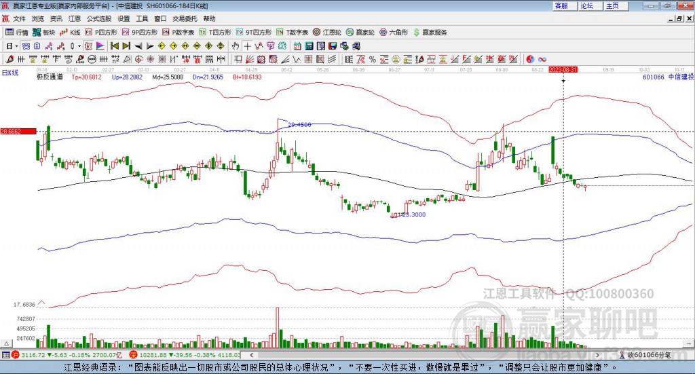Open the P数字表 tool
The height and width of the screenshot is (374, 695).
click(179, 33)
